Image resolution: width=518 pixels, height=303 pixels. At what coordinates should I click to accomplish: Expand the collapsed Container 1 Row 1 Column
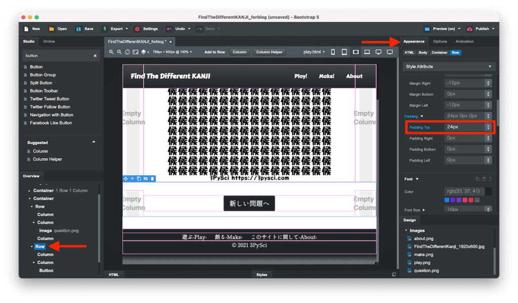(x=30, y=191)
